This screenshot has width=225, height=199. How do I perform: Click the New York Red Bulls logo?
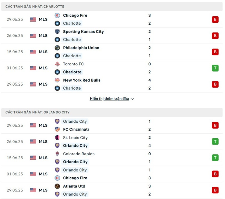coord(57,80)
